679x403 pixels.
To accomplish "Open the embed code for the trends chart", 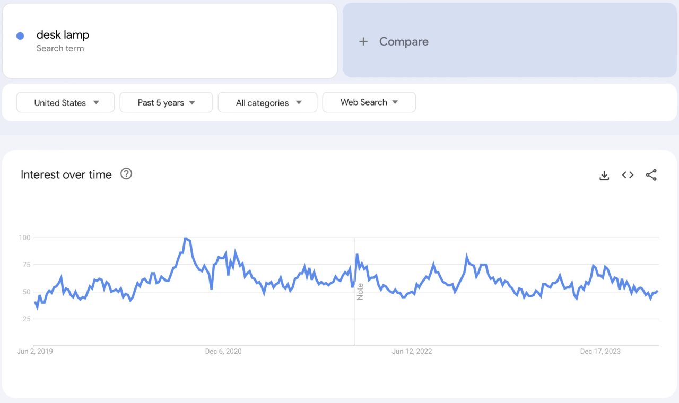I will (x=628, y=174).
